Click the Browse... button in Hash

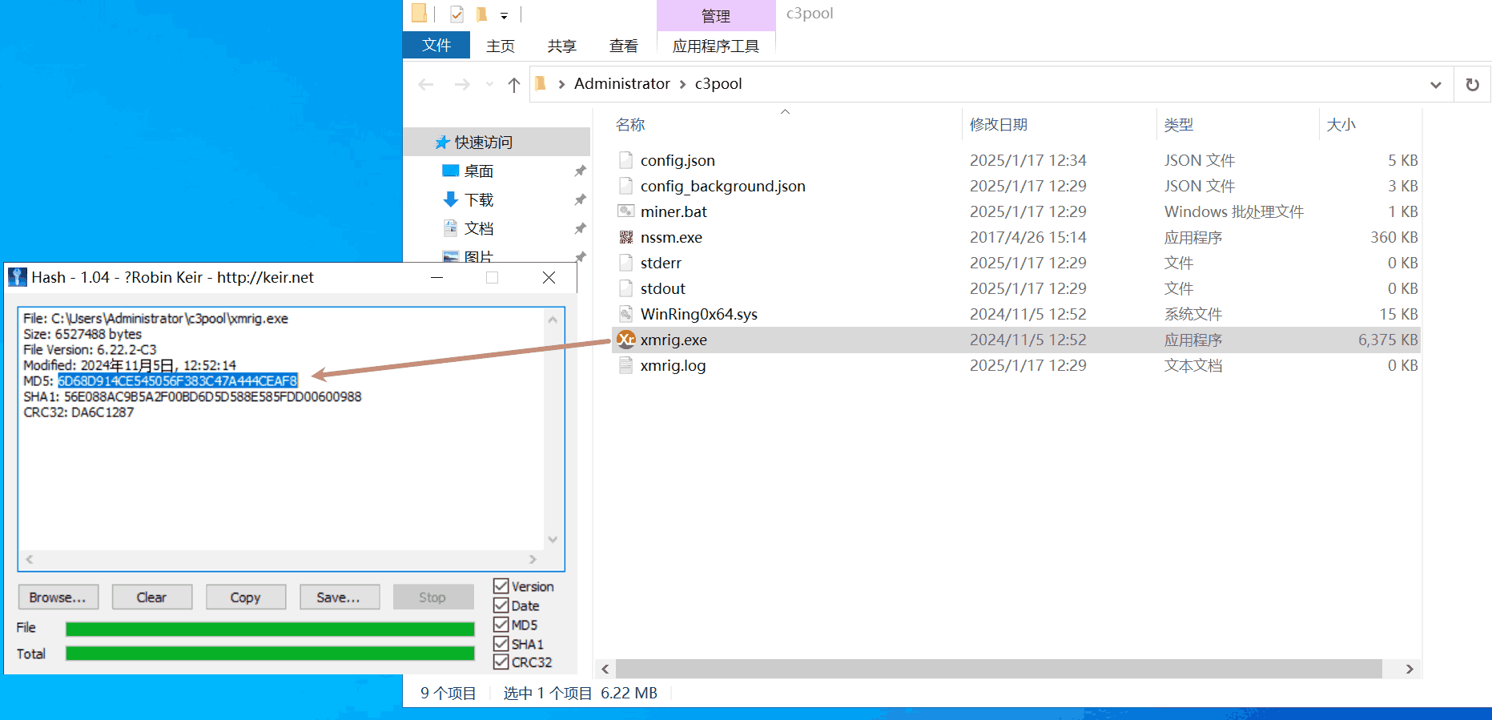58,597
